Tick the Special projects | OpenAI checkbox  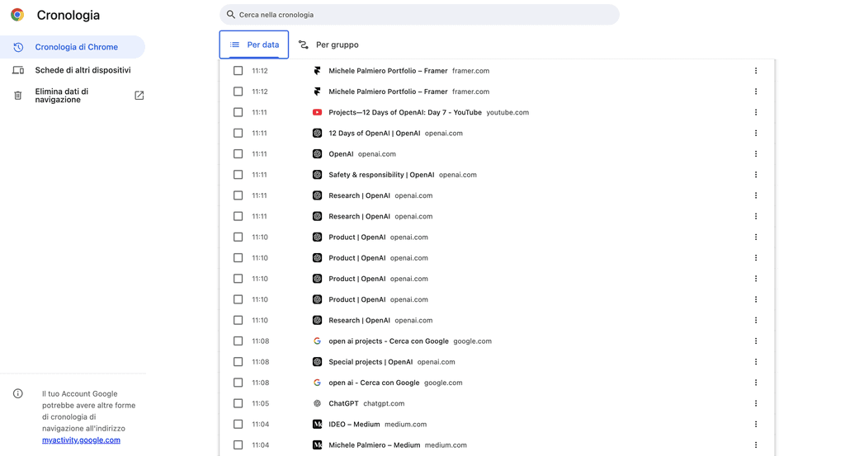(x=238, y=362)
